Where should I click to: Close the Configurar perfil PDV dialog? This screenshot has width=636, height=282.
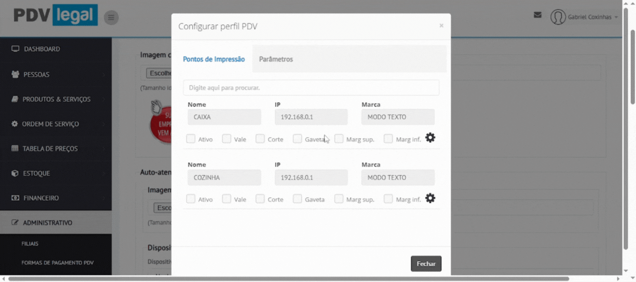441,26
